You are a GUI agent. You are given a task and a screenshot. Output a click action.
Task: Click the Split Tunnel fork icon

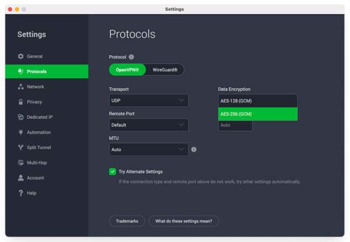point(20,148)
